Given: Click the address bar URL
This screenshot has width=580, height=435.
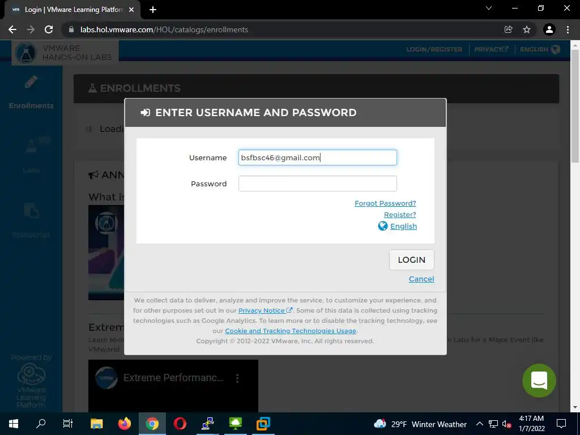Looking at the screenshot, I should click(x=164, y=29).
